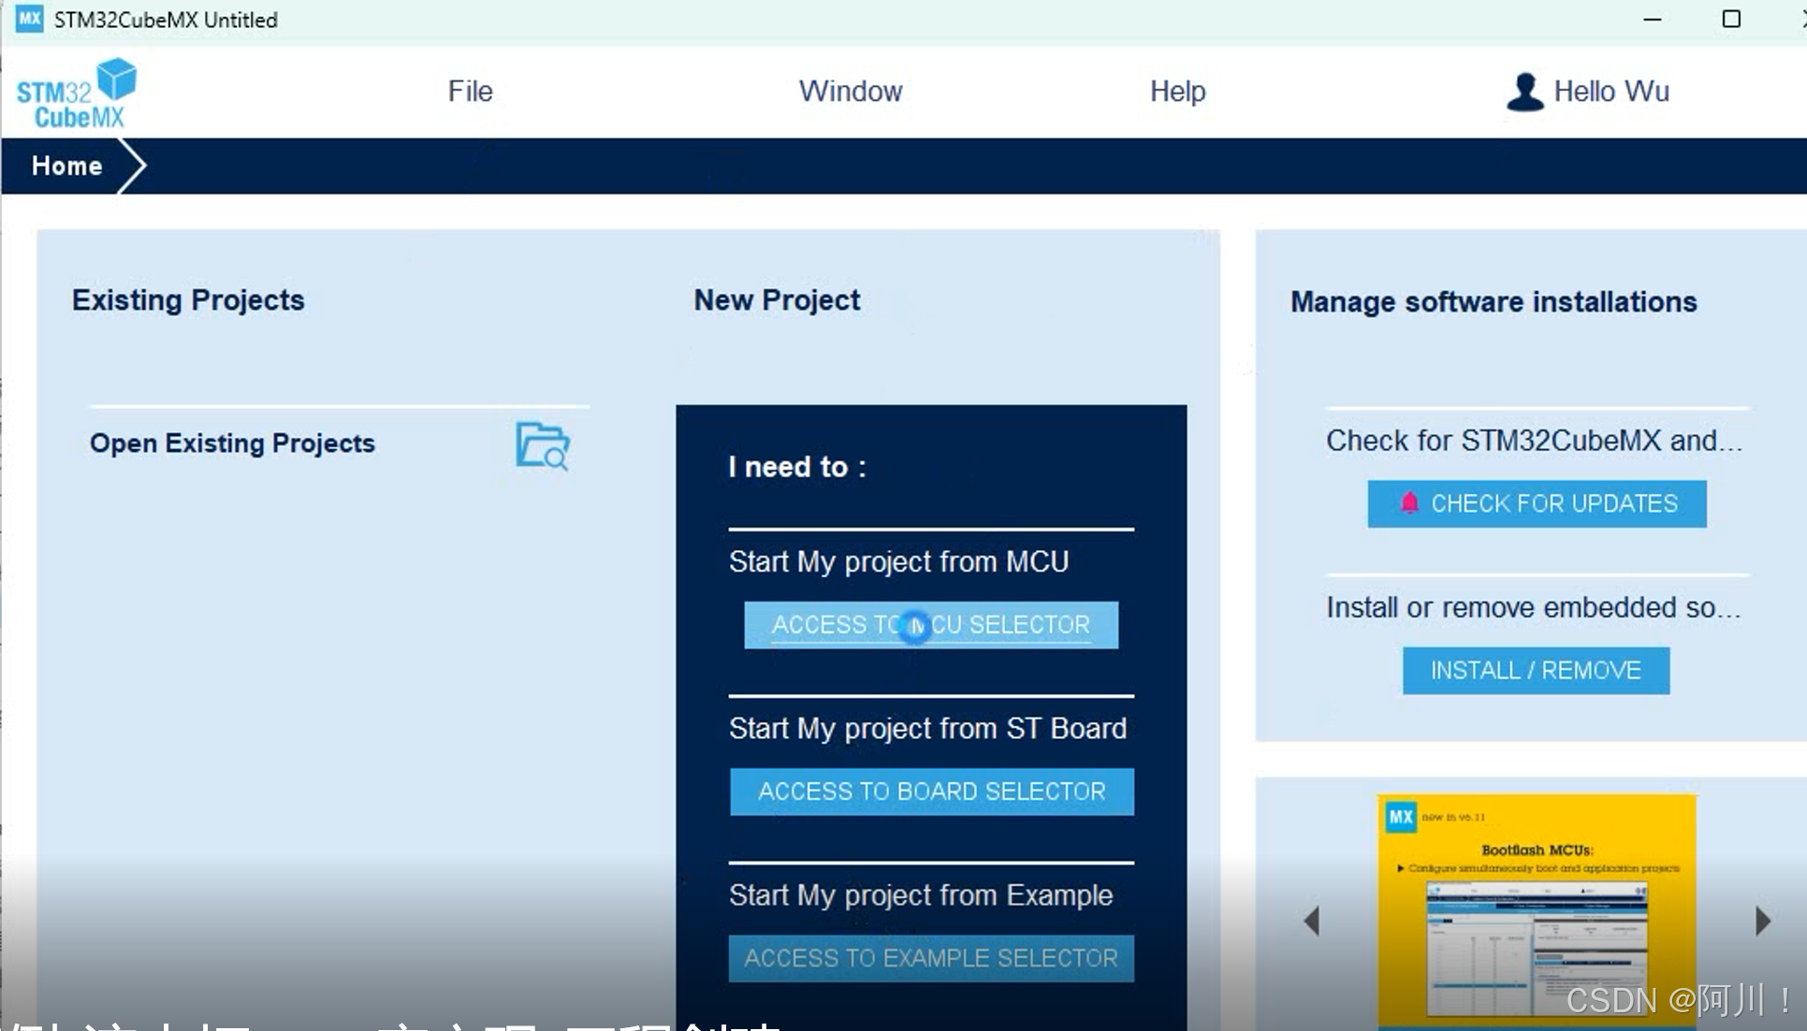The image size is (1807, 1031).
Task: Show previous news slide arrow
Action: (x=1312, y=921)
